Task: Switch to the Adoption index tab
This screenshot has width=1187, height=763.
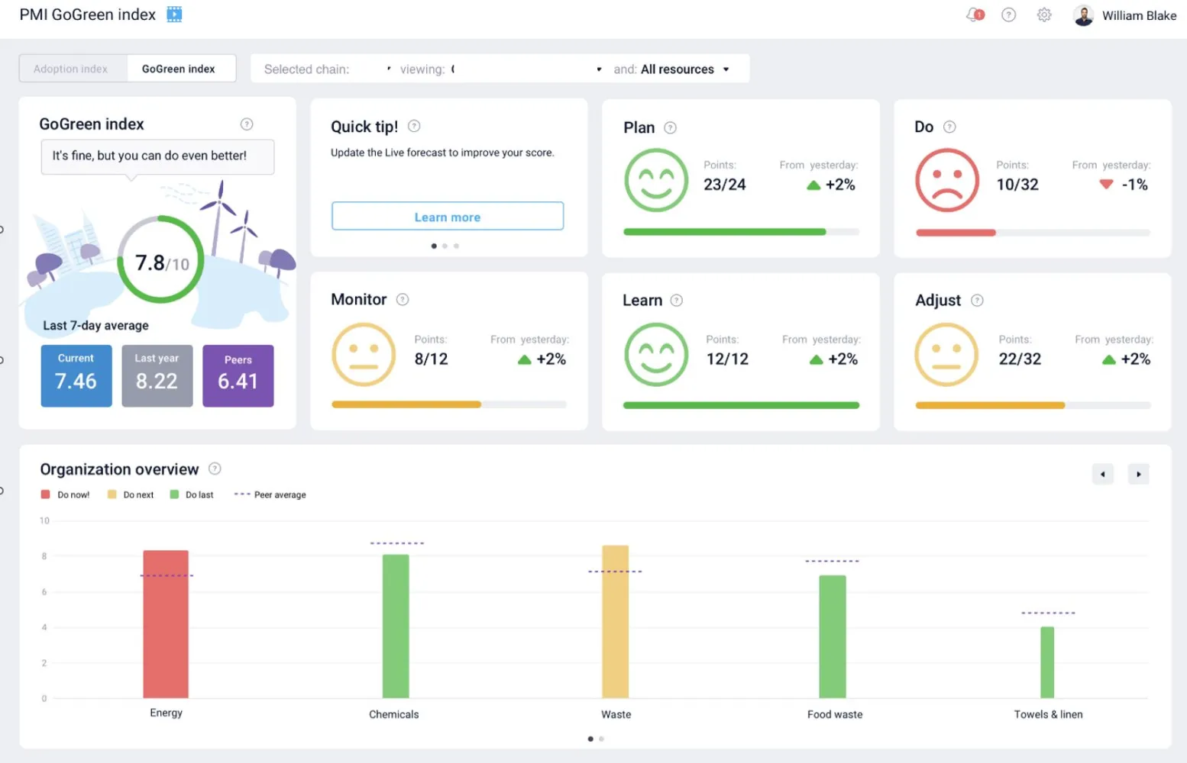Action: tap(73, 69)
